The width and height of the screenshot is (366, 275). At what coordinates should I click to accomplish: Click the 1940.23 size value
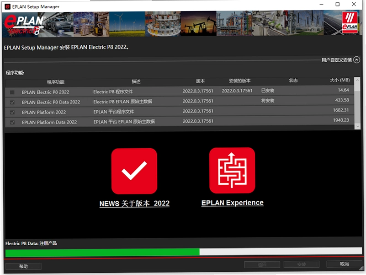(341, 120)
